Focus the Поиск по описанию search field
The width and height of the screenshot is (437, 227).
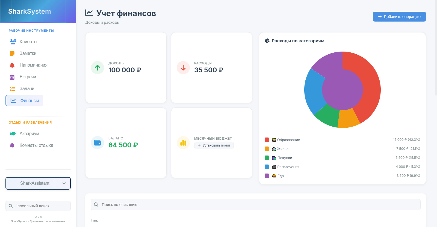click(x=256, y=205)
